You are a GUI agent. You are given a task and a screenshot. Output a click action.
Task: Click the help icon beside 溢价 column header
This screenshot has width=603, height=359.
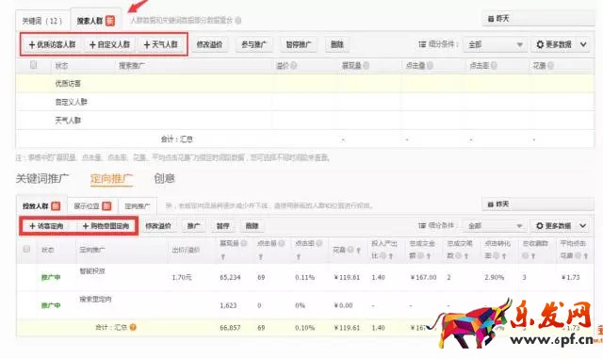(x=294, y=66)
